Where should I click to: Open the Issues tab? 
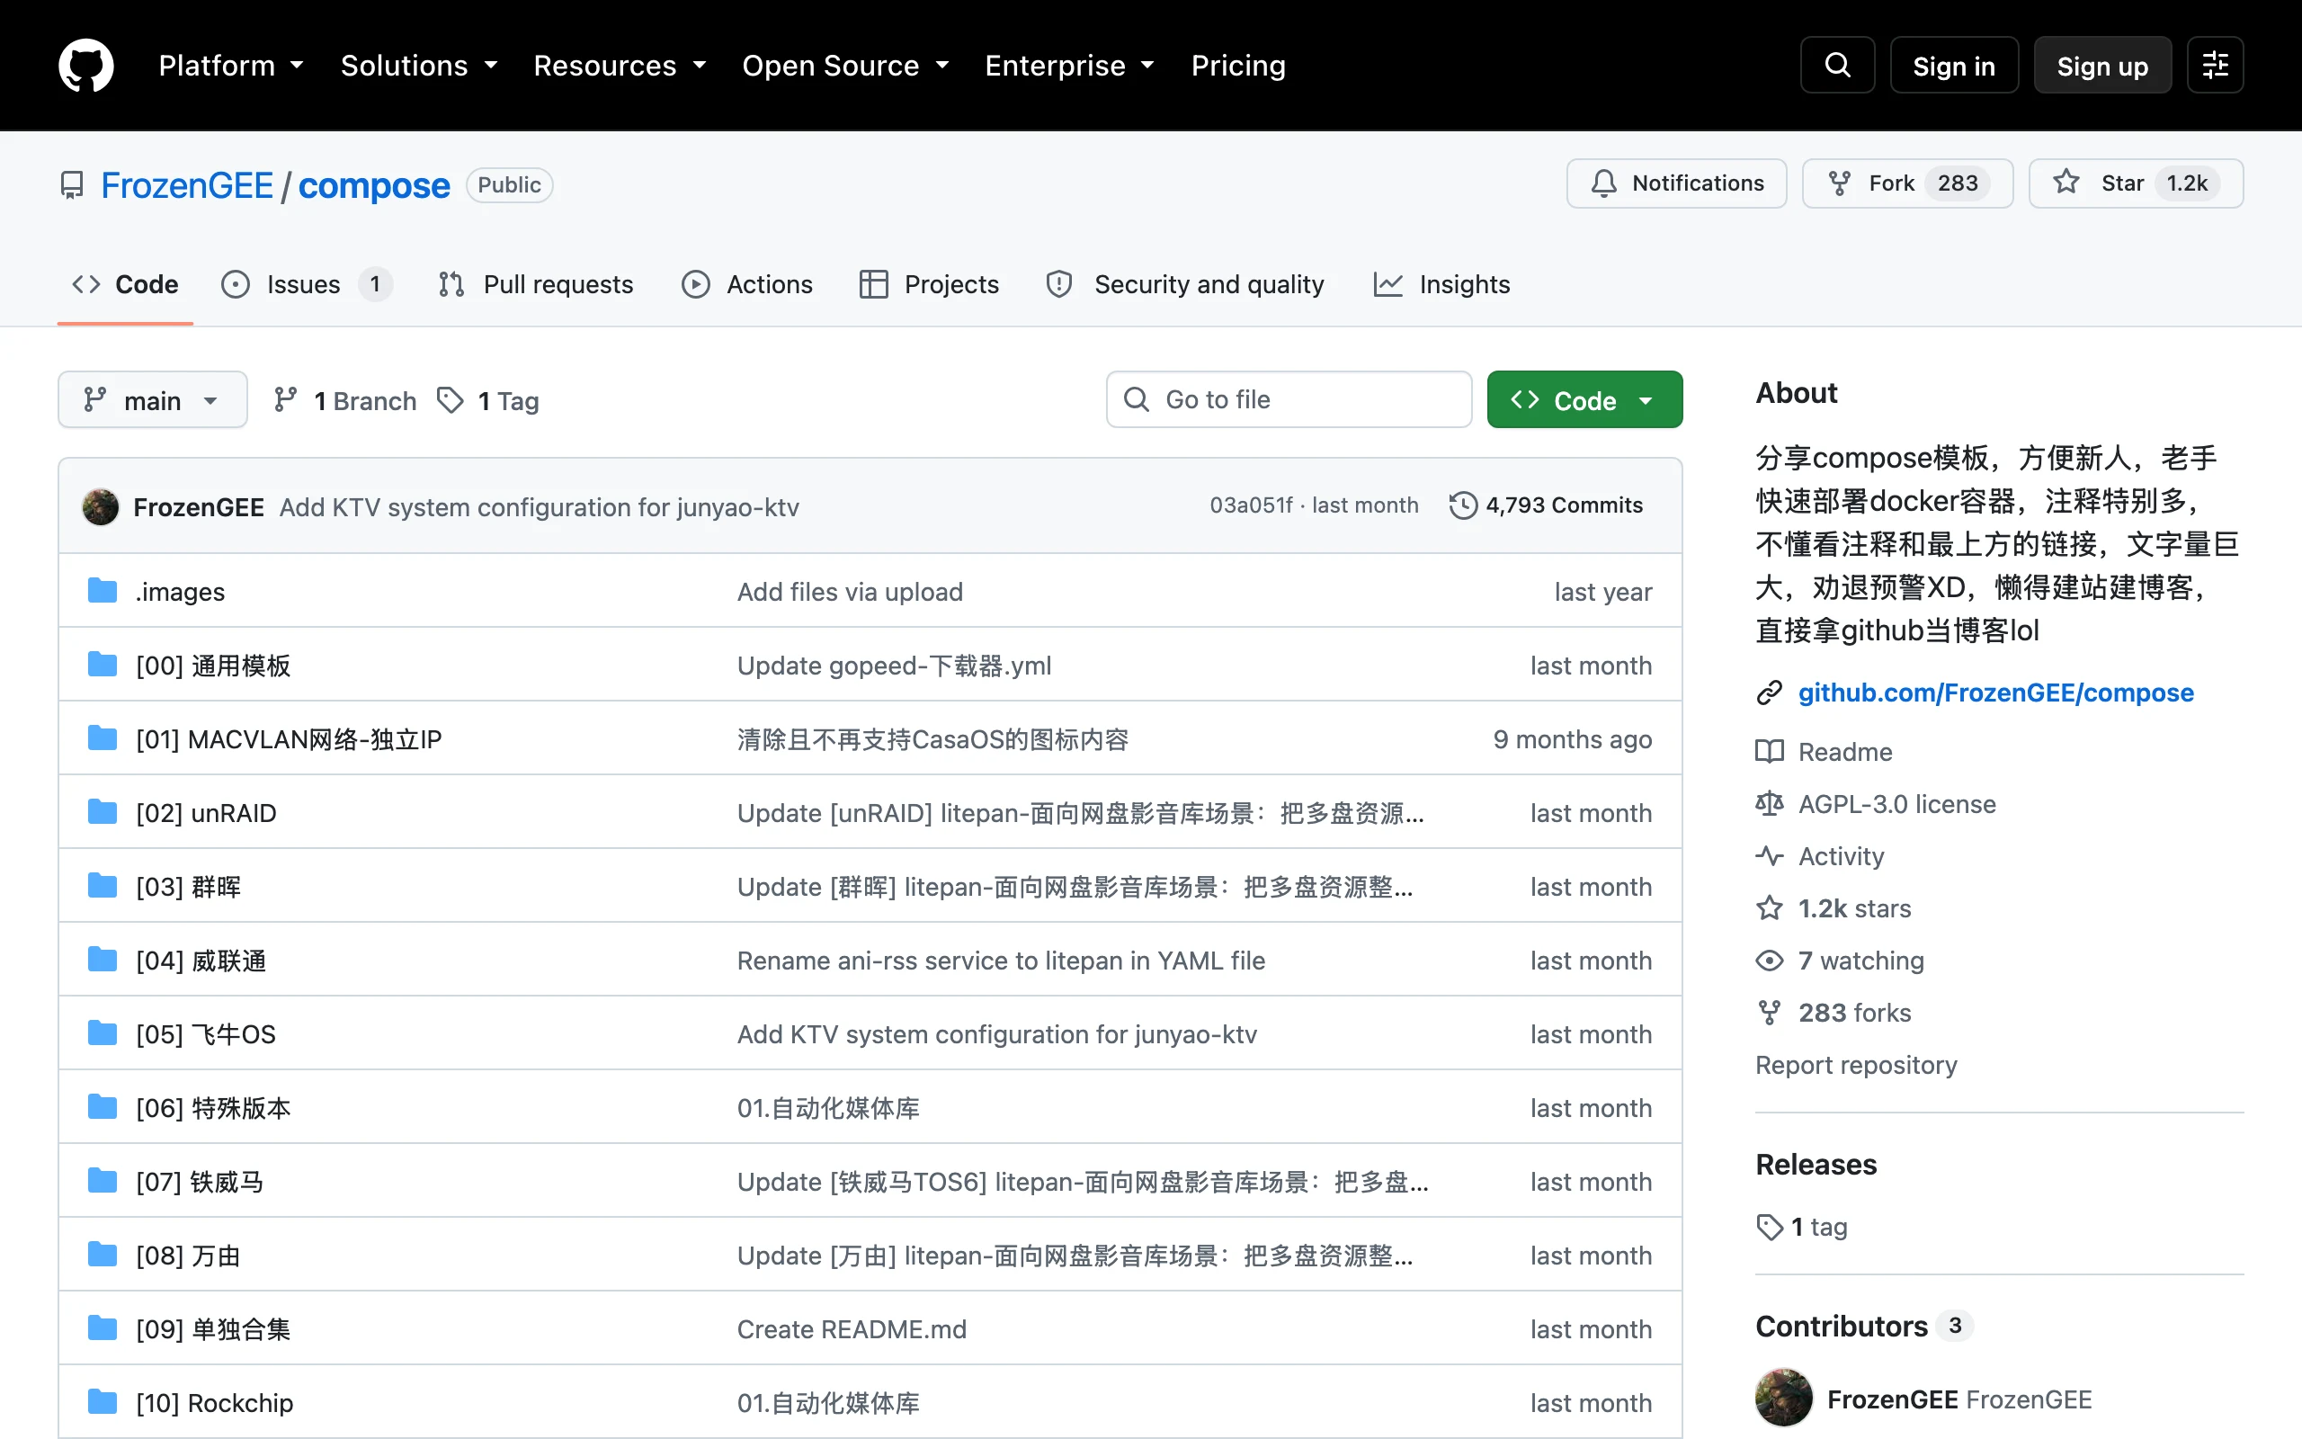307,284
